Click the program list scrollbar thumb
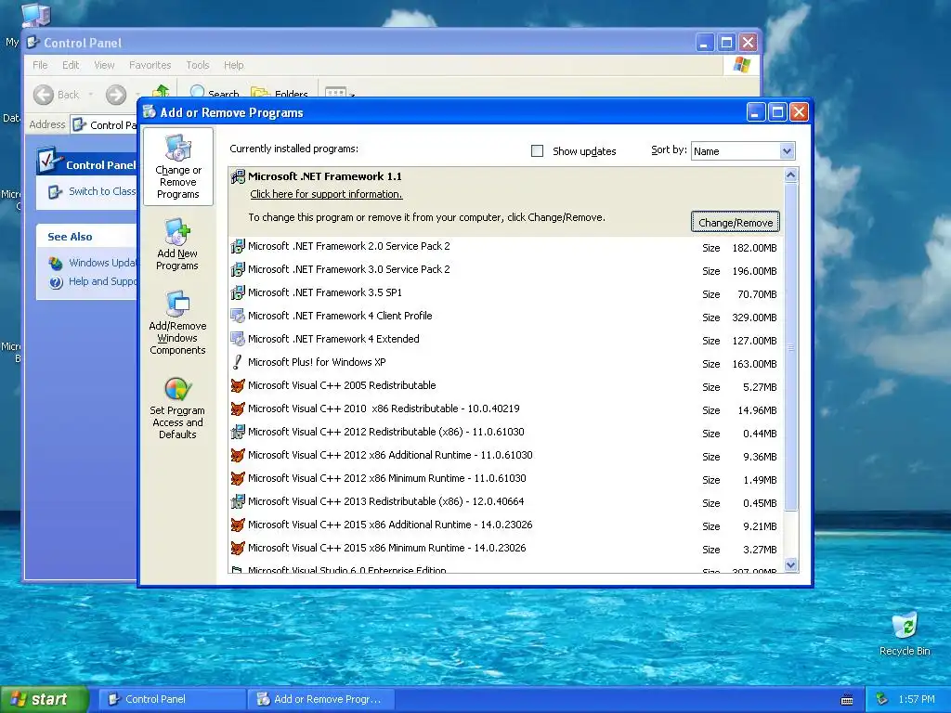This screenshot has height=713, width=951. coord(790,347)
